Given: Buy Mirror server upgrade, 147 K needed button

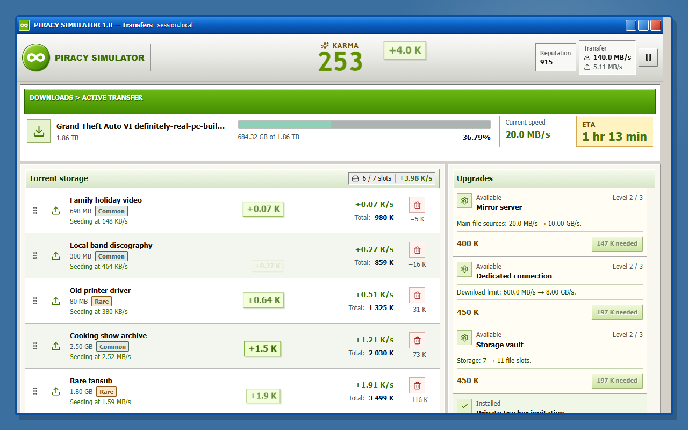Looking at the screenshot, I should coord(617,243).
